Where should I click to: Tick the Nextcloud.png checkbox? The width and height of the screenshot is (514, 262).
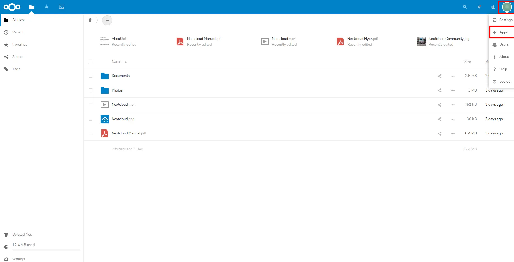point(91,119)
